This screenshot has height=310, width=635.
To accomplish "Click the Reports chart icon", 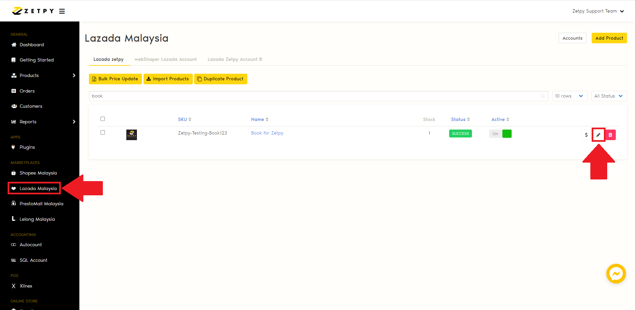I will pyautogui.click(x=14, y=122).
